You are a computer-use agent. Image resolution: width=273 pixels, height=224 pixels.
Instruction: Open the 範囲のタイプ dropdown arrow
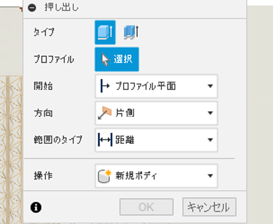pos(210,140)
